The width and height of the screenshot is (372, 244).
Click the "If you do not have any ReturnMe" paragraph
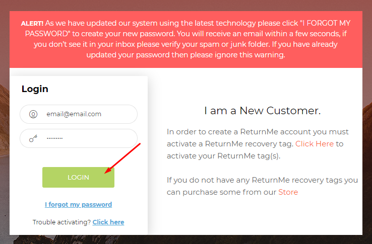(262, 186)
